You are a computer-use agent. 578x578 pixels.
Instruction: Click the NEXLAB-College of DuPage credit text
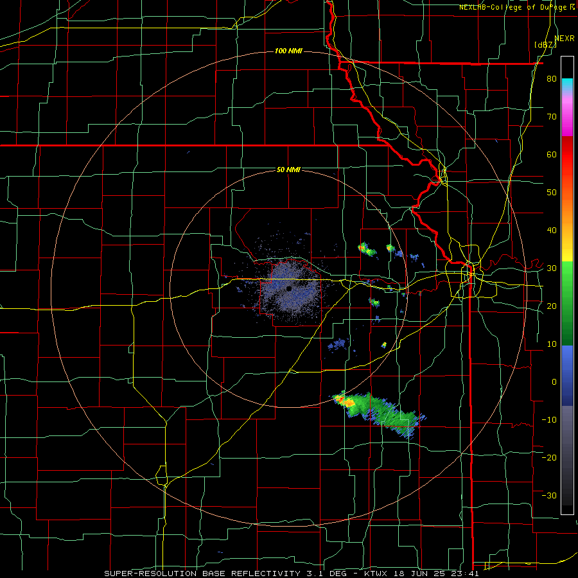[516, 7]
